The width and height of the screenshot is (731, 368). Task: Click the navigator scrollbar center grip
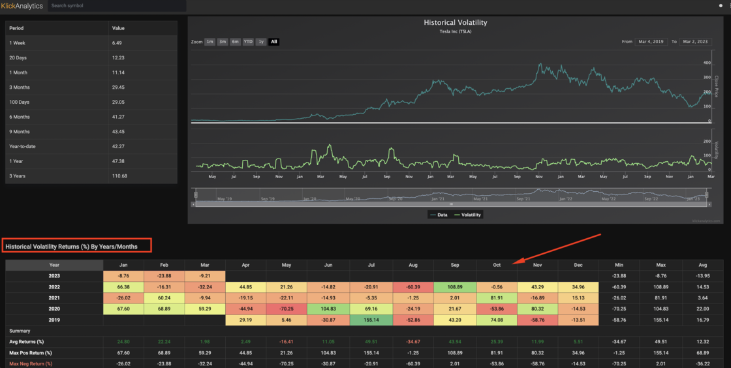[x=451, y=204]
